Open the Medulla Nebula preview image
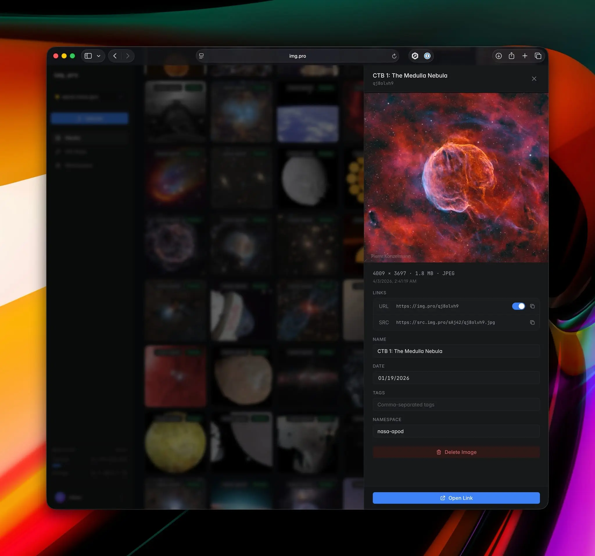The image size is (595, 556). pos(456,178)
